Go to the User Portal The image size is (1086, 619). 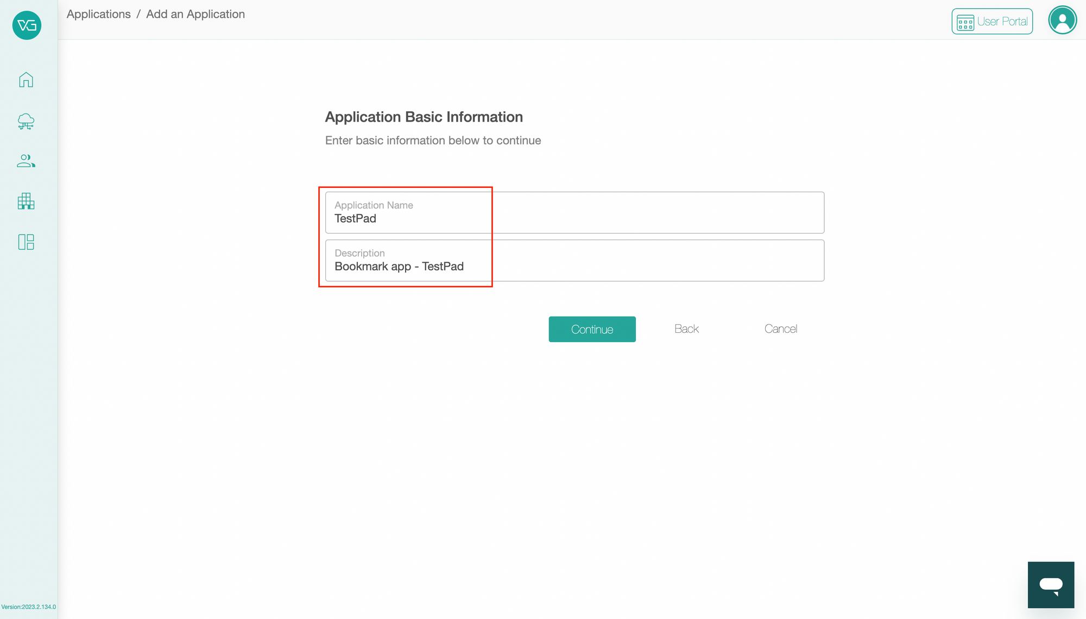pyautogui.click(x=992, y=21)
